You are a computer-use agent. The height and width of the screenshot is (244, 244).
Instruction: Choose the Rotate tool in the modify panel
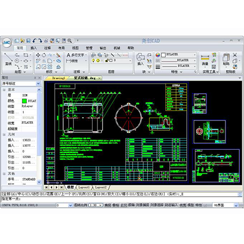tap(44, 55)
